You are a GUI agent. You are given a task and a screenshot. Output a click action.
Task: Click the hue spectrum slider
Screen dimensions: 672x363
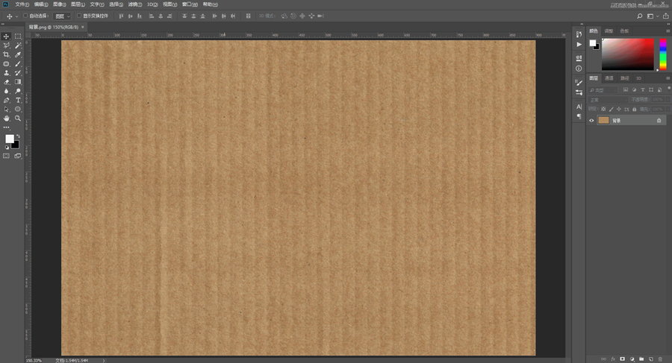pyautogui.click(x=663, y=54)
